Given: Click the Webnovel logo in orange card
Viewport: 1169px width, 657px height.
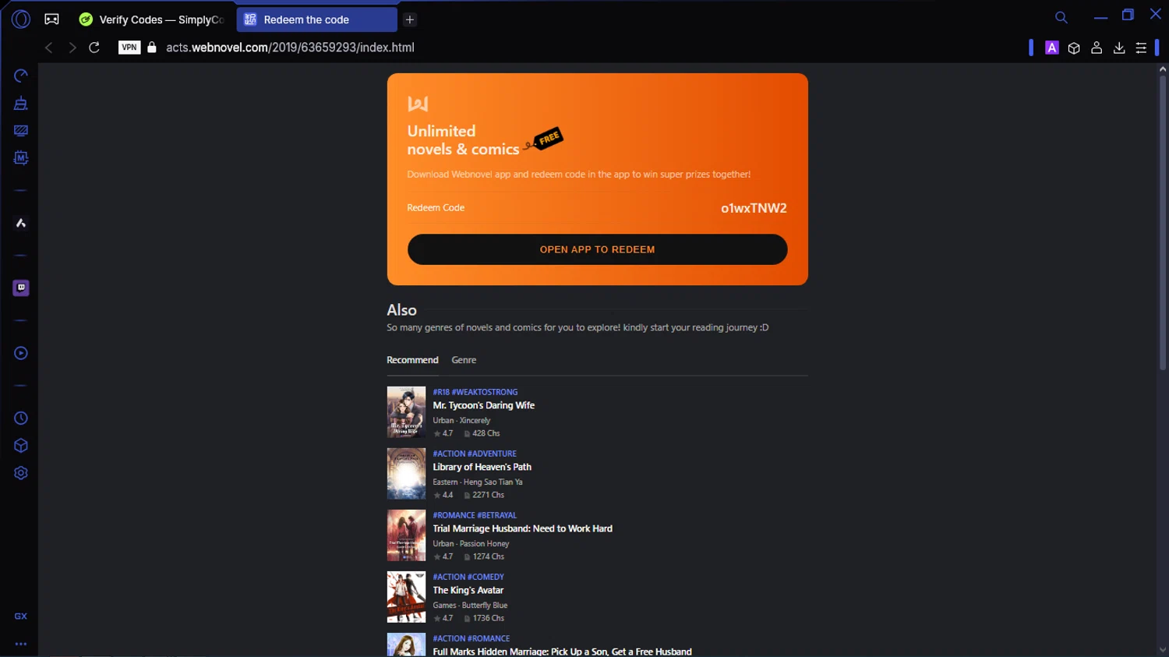Looking at the screenshot, I should click(418, 104).
